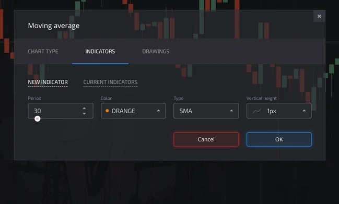
Task: Close the Moving average dialog
Action: pos(319,16)
